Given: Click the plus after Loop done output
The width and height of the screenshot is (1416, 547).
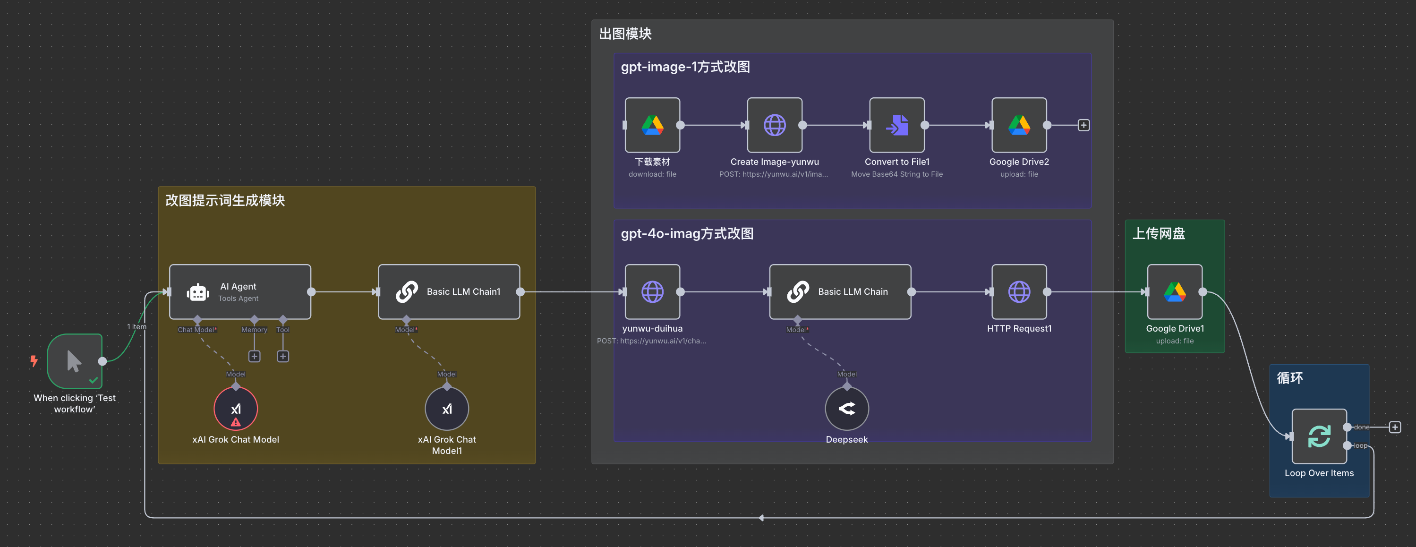Looking at the screenshot, I should pyautogui.click(x=1395, y=427).
